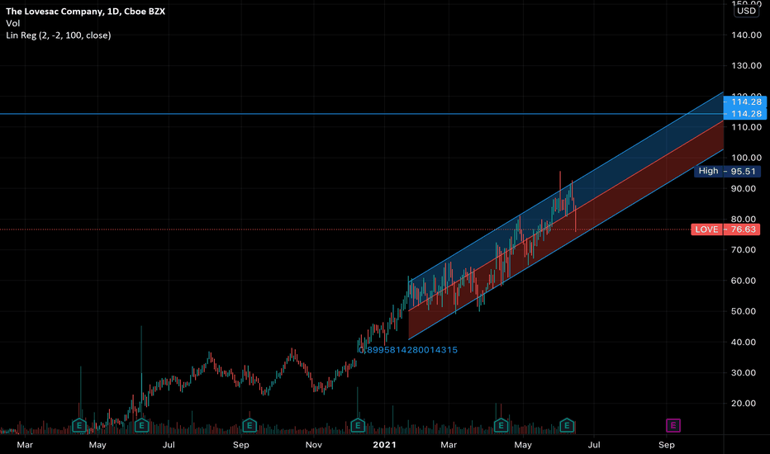Viewport: 770px width, 454px height.
Task: Select the 114.28 label on the horizontal line
Action: coord(745,114)
